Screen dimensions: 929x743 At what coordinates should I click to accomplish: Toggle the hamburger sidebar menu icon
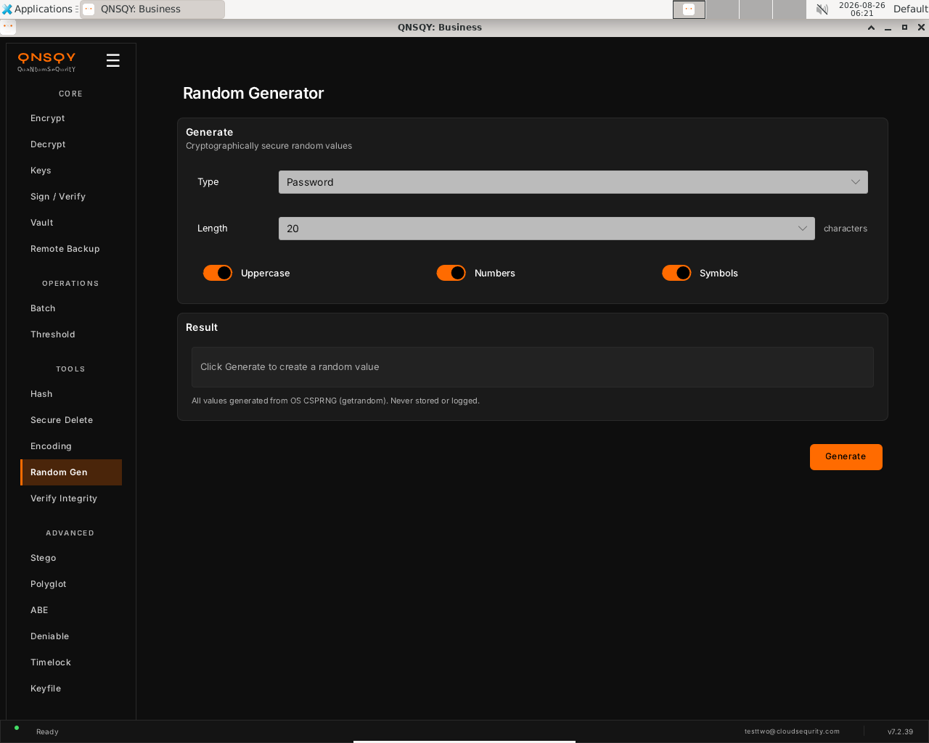click(x=112, y=60)
